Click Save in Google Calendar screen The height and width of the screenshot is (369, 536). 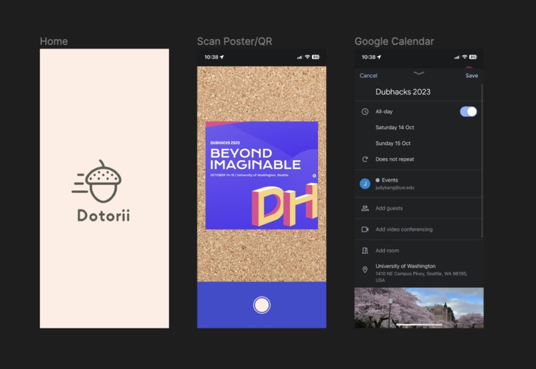pos(471,76)
